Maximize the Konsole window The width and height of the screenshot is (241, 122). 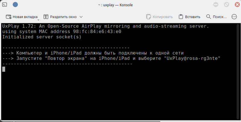tap(225, 5)
